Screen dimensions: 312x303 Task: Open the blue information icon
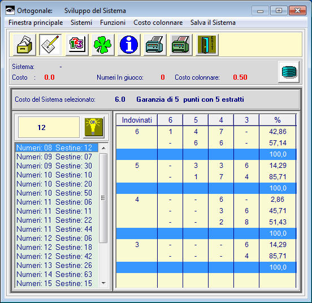[x=129, y=45]
